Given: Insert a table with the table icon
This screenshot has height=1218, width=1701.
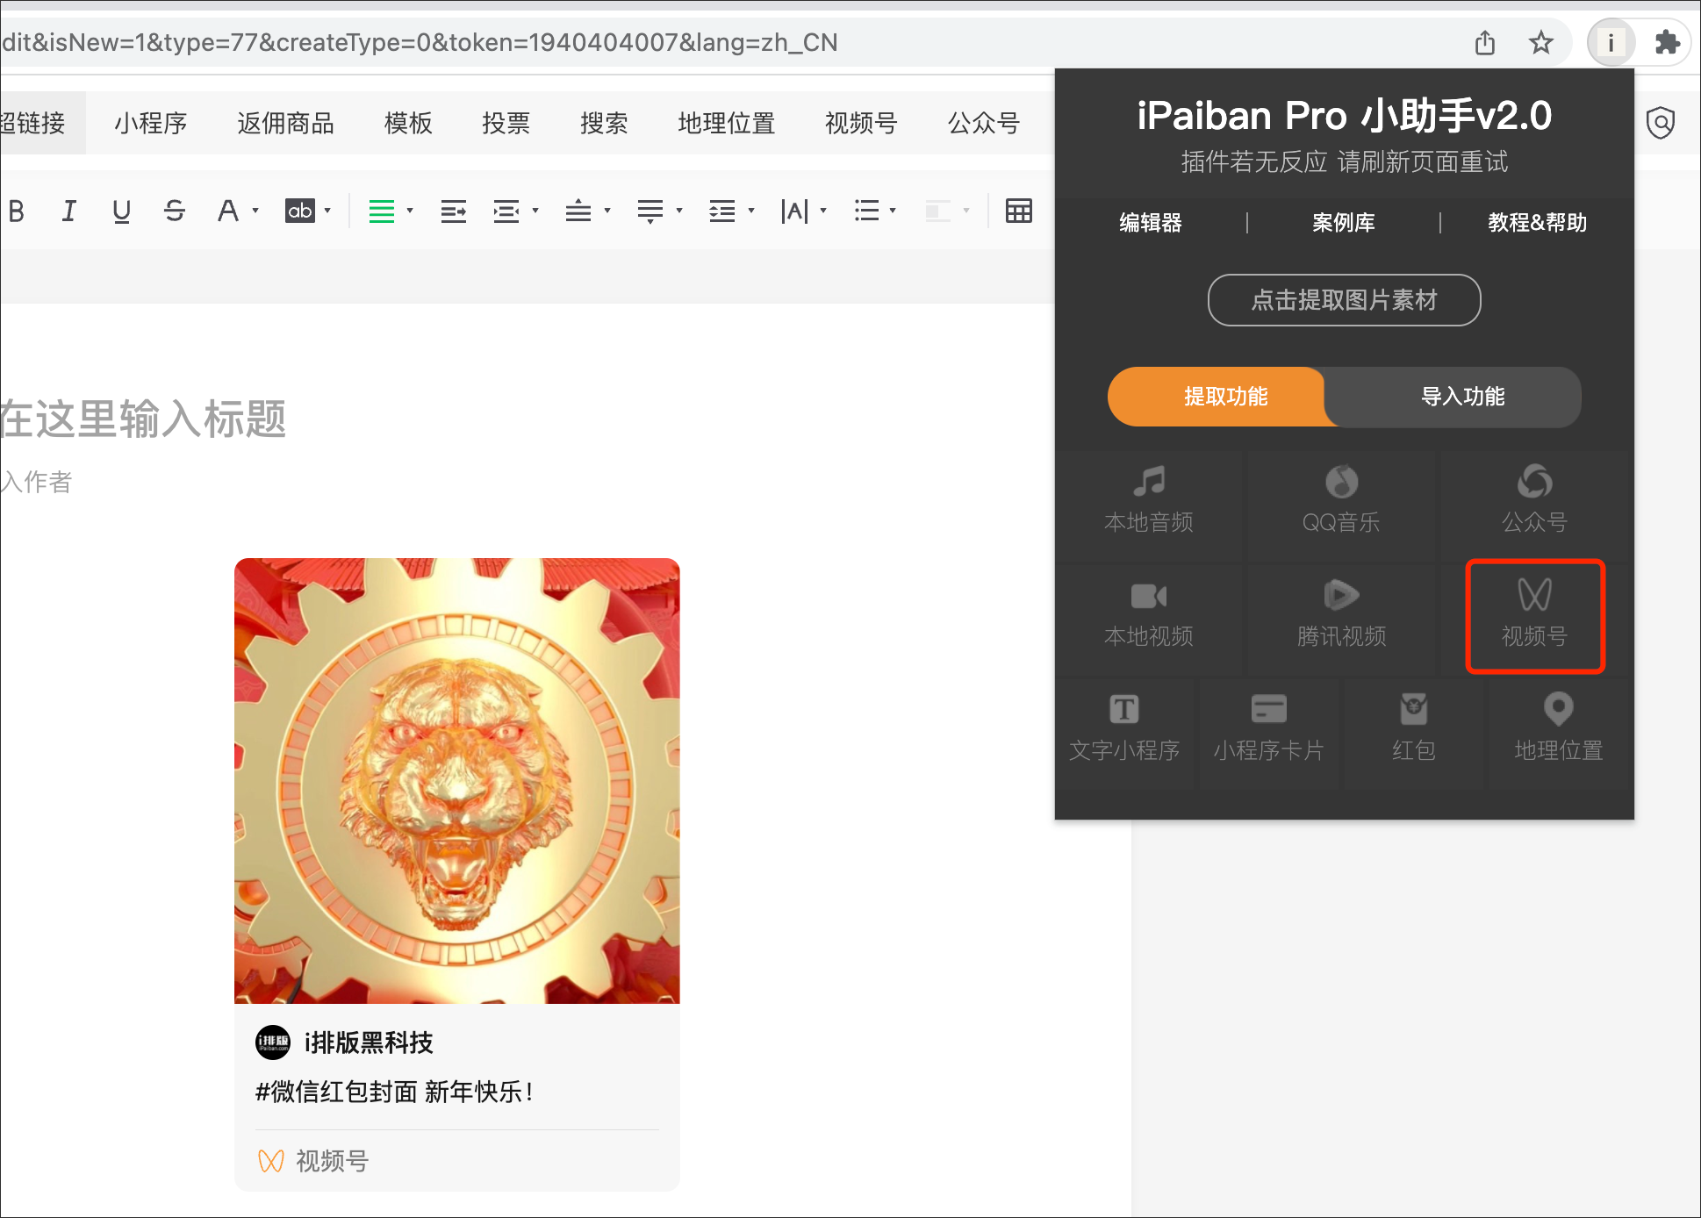Looking at the screenshot, I should coord(1018,211).
